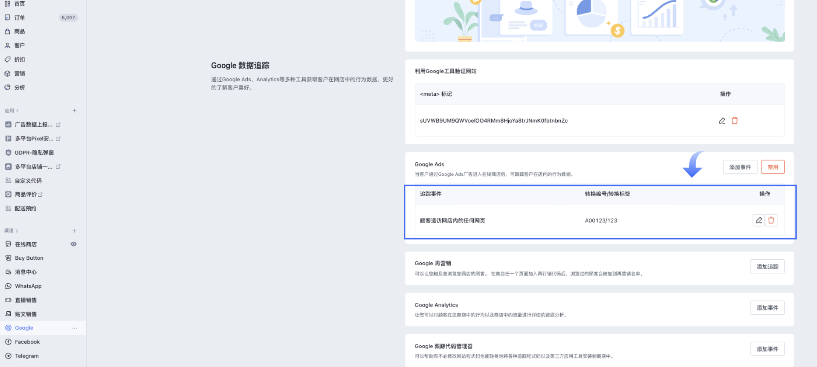Screen dimensions: 817x367
Task: Open the Buy Button channel
Action: 29,258
